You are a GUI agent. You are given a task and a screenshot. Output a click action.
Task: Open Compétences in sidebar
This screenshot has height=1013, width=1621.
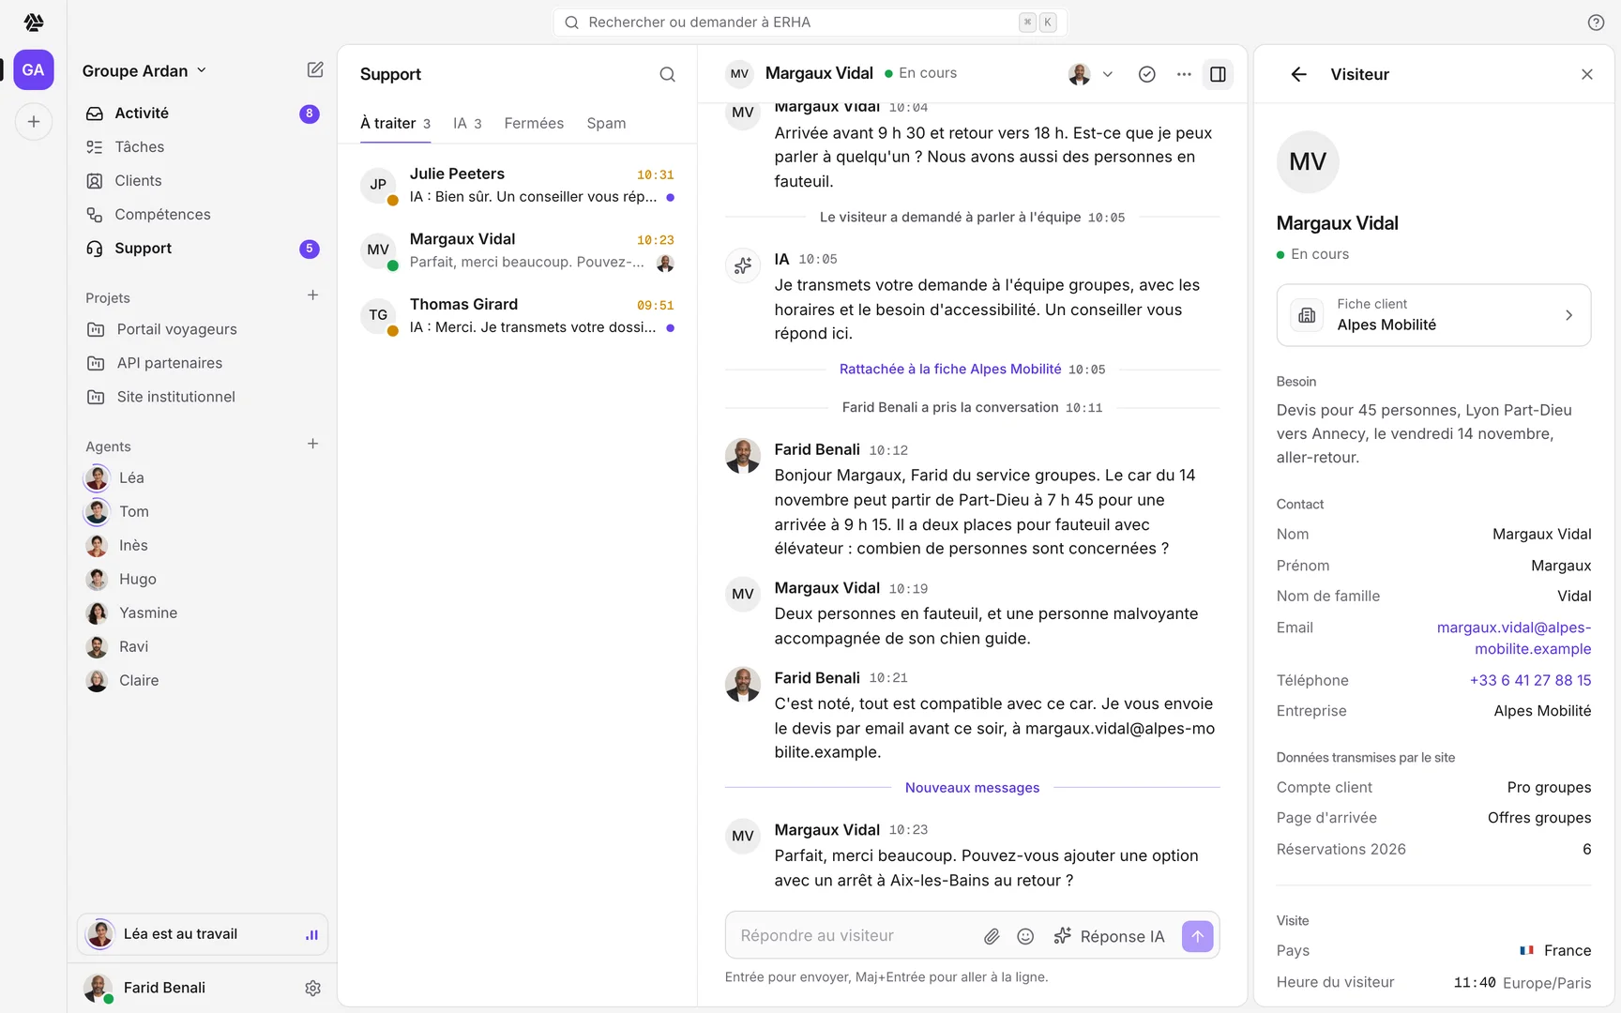coord(203,215)
